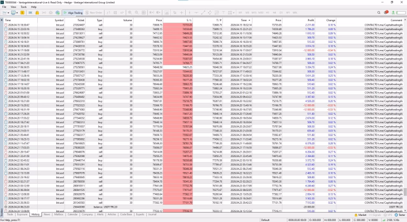407x222 pixels.
Task: Select the text label T tool
Action: [223, 12]
